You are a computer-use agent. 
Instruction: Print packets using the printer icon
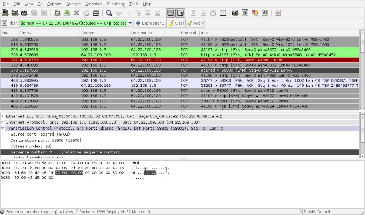(x=96, y=13)
